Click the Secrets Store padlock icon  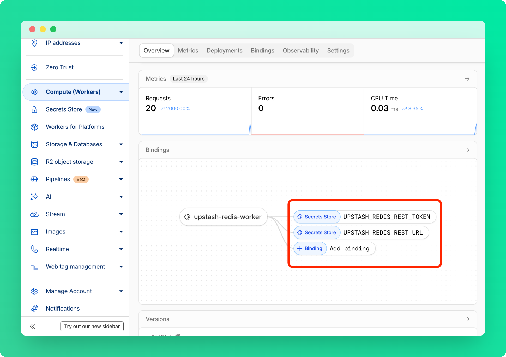(34, 109)
